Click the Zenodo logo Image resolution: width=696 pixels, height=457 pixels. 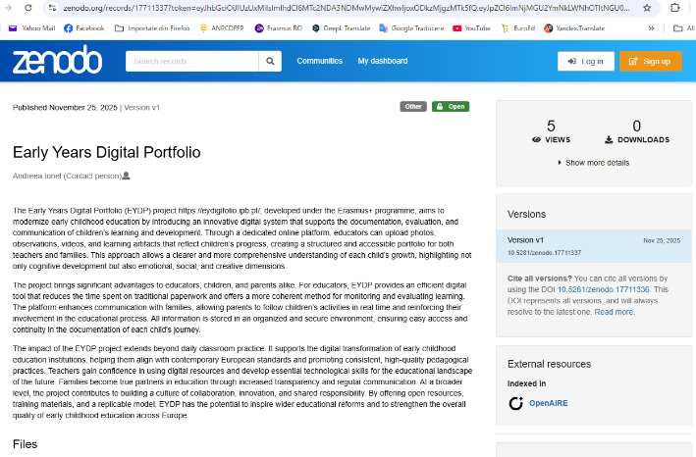pyautogui.click(x=57, y=61)
